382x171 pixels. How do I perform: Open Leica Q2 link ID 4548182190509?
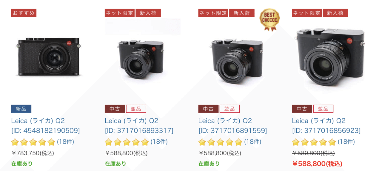45,125
